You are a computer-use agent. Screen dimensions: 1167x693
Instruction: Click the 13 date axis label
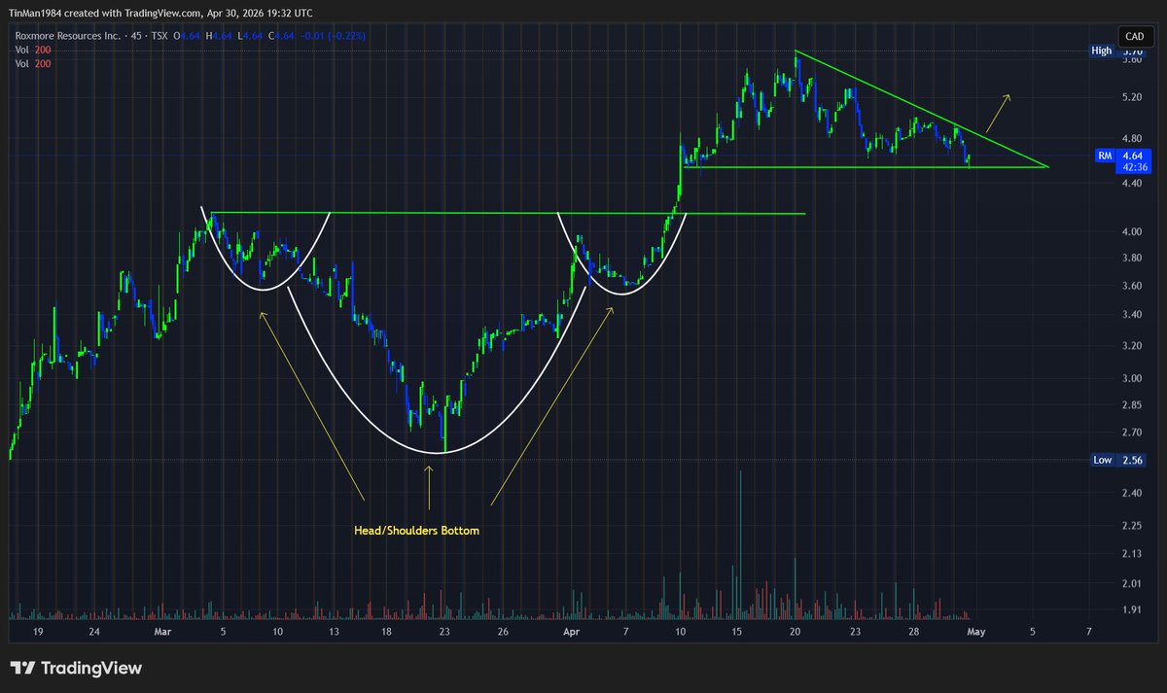[x=334, y=632]
